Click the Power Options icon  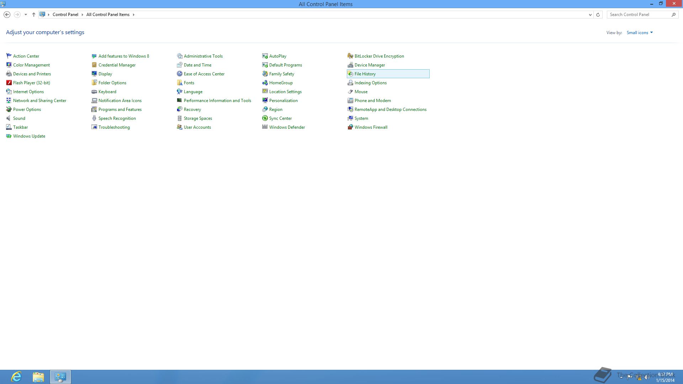coord(9,109)
